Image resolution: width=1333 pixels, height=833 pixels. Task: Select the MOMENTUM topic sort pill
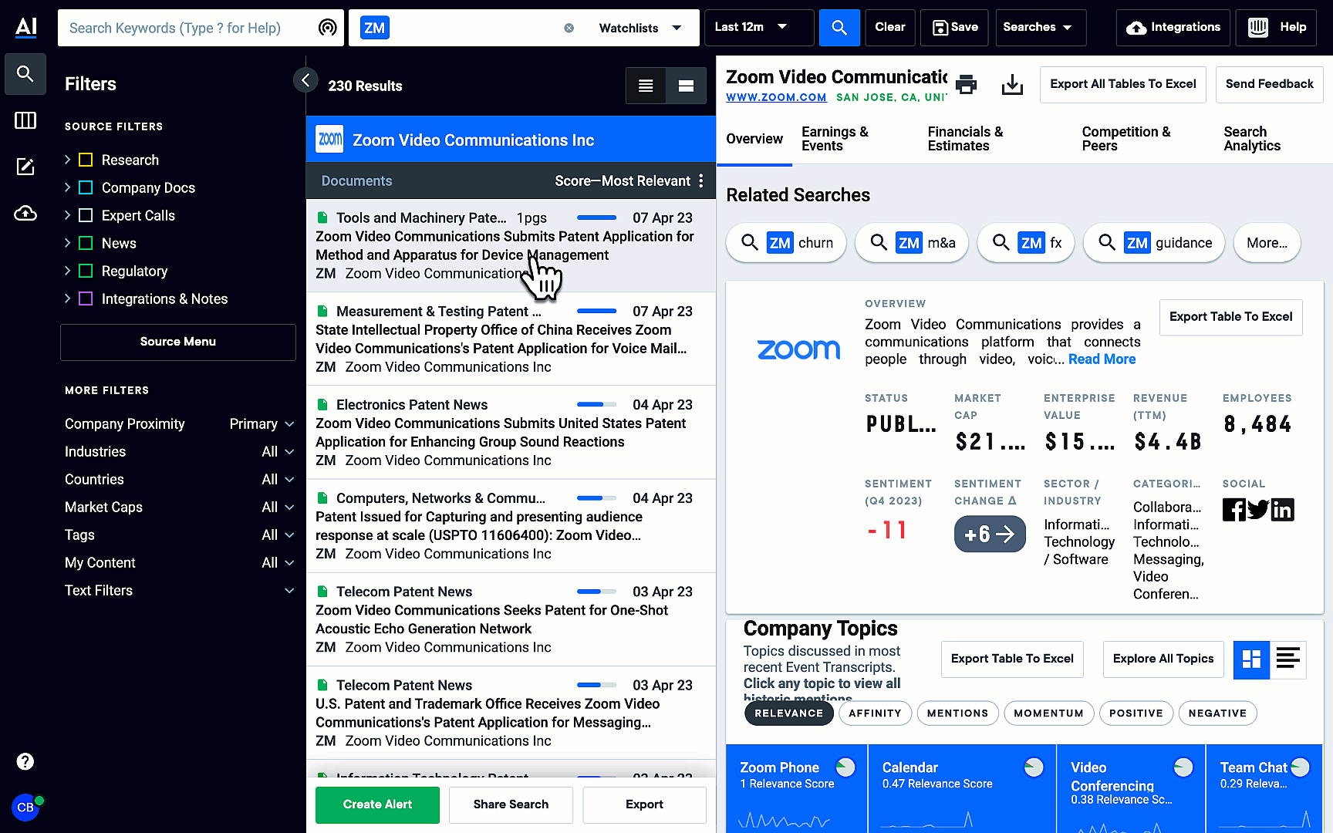coord(1048,713)
